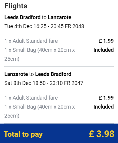Click the return Included bag label
This screenshot has width=118, height=143.
[104, 107]
